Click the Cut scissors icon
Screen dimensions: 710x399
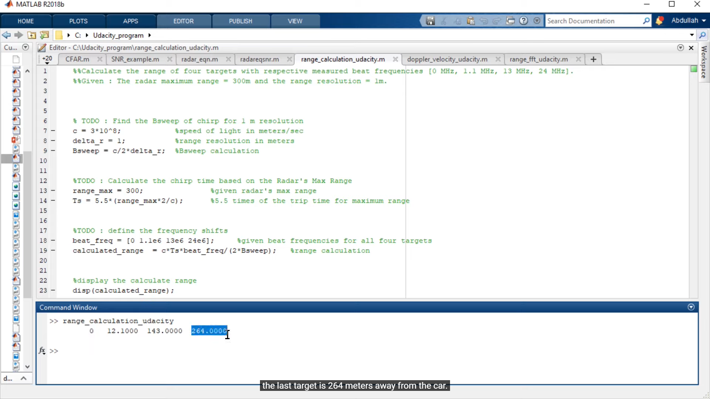click(x=444, y=21)
